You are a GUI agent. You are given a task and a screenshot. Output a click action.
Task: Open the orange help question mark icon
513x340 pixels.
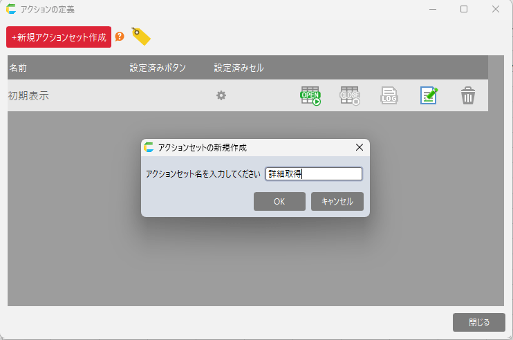point(120,37)
